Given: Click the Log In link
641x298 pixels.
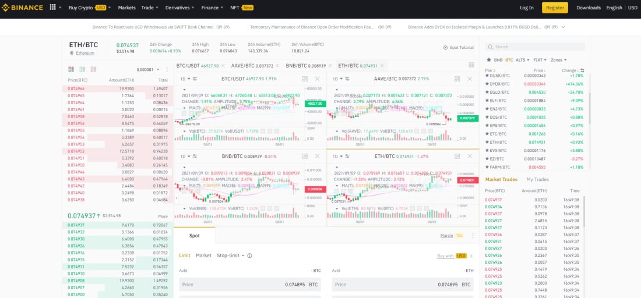Looking at the screenshot, I should pos(527,8).
